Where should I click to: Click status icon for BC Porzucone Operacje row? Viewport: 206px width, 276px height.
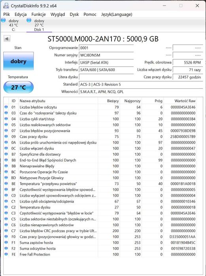6,172
